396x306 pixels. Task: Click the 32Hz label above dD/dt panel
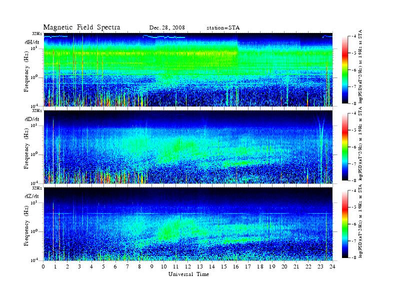[x=37, y=110]
